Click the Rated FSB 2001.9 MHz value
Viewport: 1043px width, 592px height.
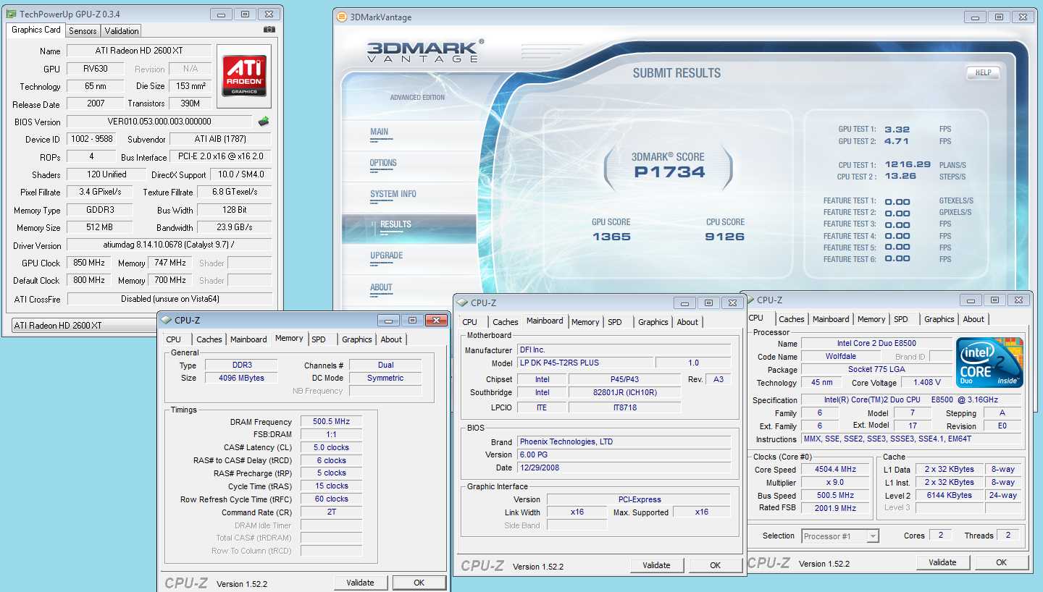(834, 508)
